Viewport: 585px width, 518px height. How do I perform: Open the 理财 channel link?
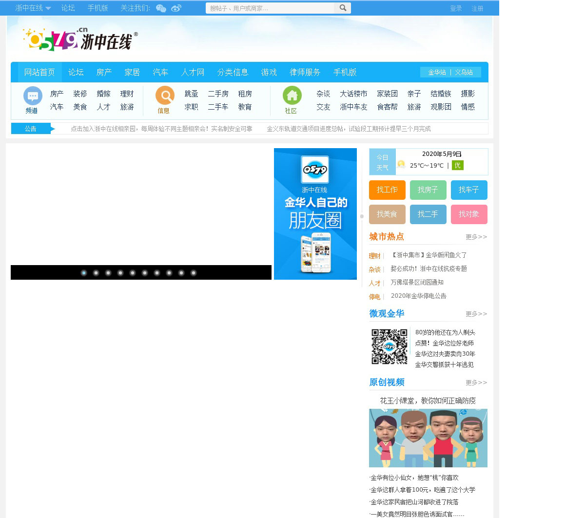coord(127,94)
